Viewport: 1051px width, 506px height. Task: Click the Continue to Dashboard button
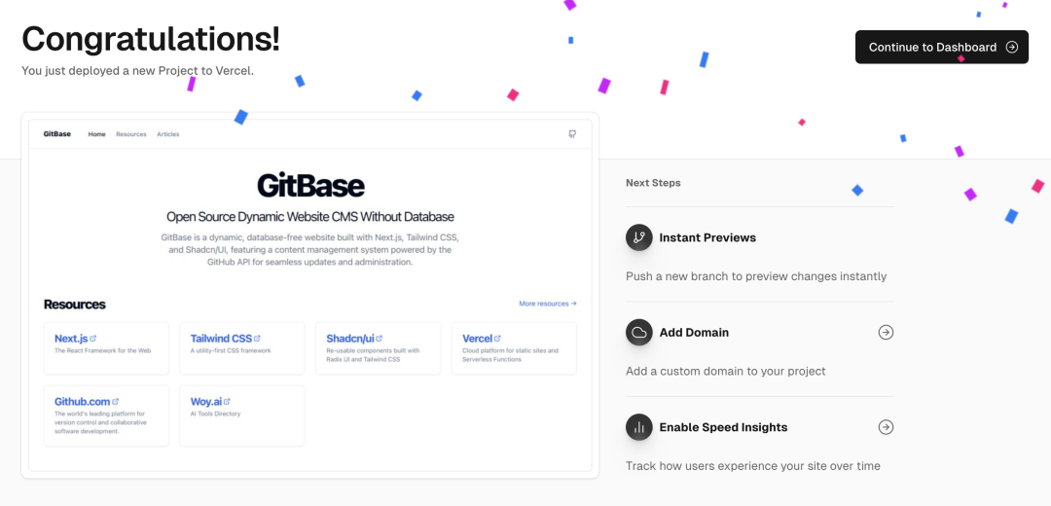(x=941, y=47)
